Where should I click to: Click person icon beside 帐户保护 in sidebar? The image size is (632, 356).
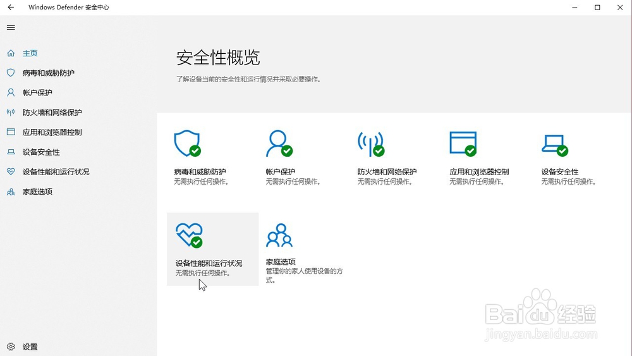(x=11, y=93)
